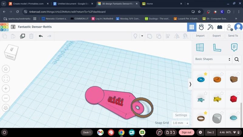Image resolution: width=243 pixels, height=137 pixels.
Task: Pick the gray rounded dice shape
Action: (217, 118)
